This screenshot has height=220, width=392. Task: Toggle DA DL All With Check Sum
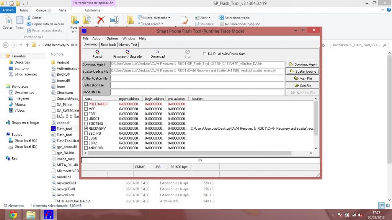coord(204,54)
